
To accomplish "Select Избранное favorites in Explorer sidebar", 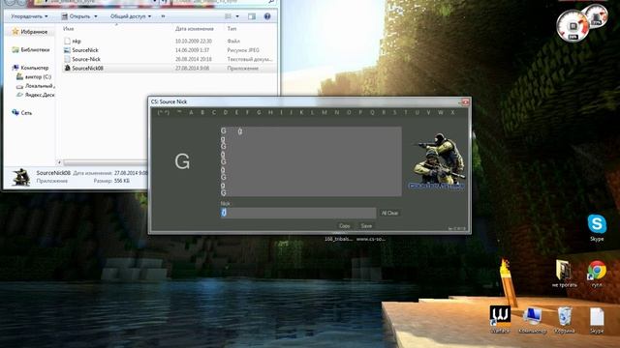I will [30, 32].
